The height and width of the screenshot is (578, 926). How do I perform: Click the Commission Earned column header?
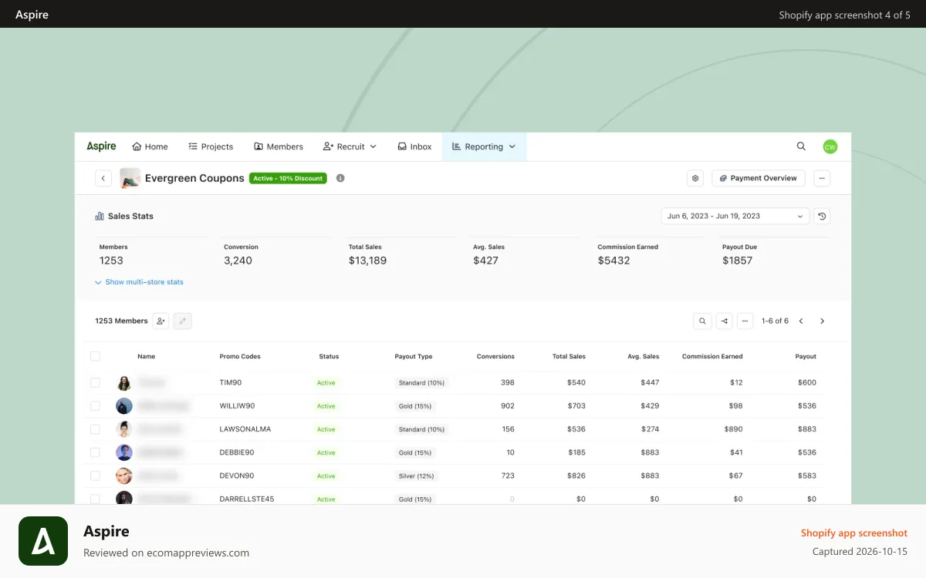coord(712,357)
